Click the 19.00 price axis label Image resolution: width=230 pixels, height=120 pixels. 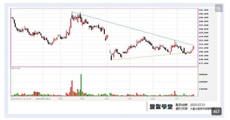203,56
